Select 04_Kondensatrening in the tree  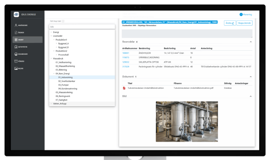pos(68,89)
